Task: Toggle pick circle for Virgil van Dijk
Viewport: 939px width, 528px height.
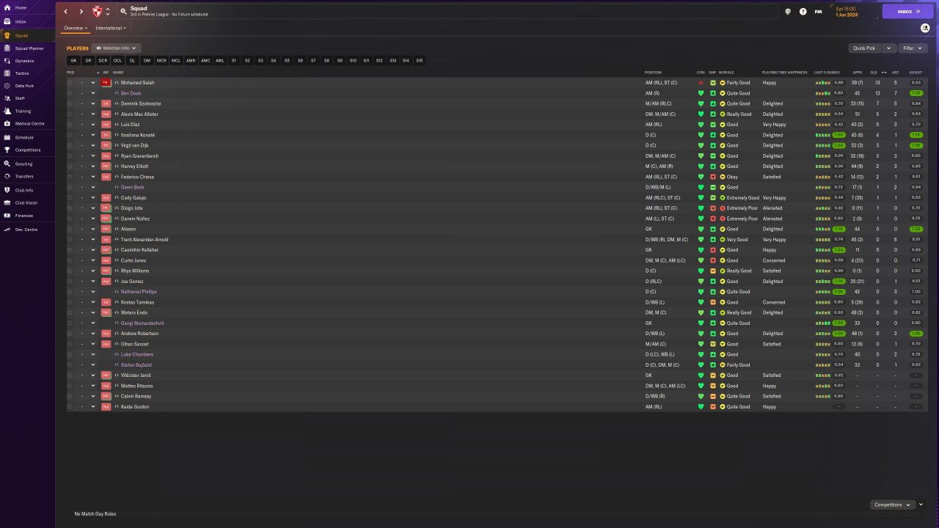Action: 70,145
